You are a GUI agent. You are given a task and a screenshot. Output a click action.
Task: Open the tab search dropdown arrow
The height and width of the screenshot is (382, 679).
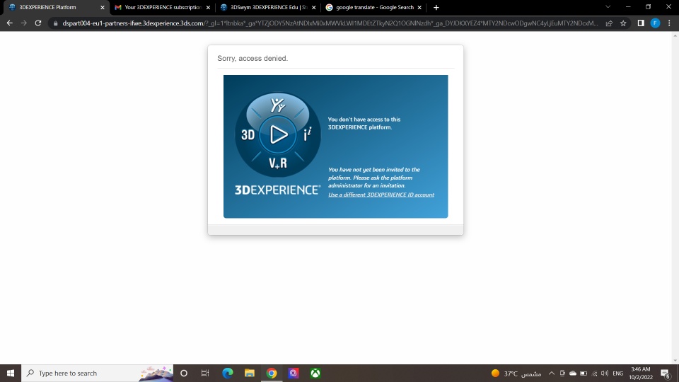pyautogui.click(x=608, y=7)
